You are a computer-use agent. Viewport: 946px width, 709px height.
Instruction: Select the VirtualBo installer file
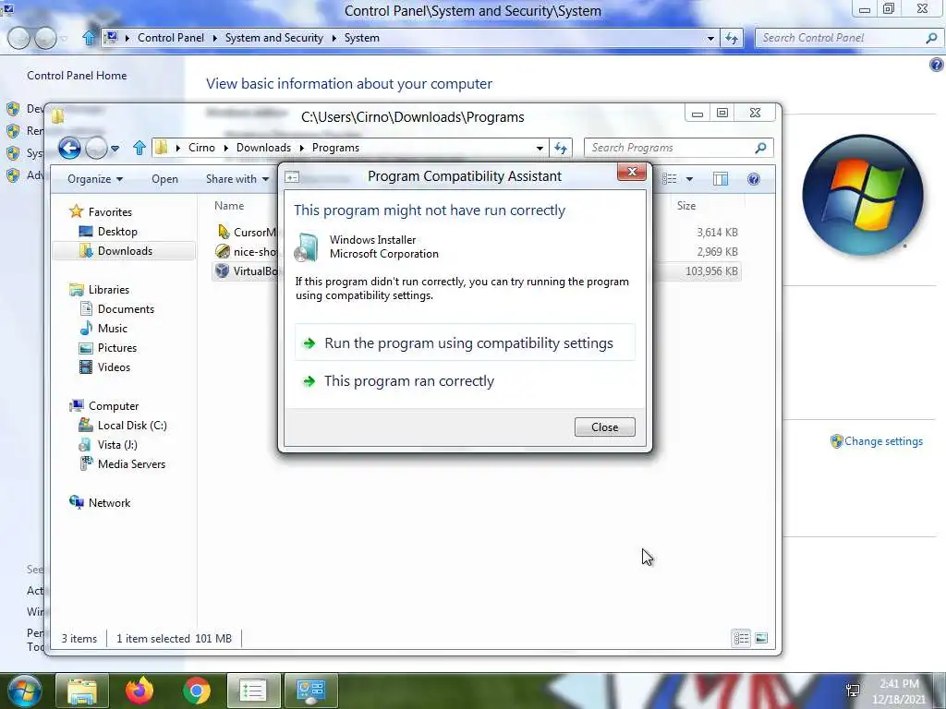[246, 271]
